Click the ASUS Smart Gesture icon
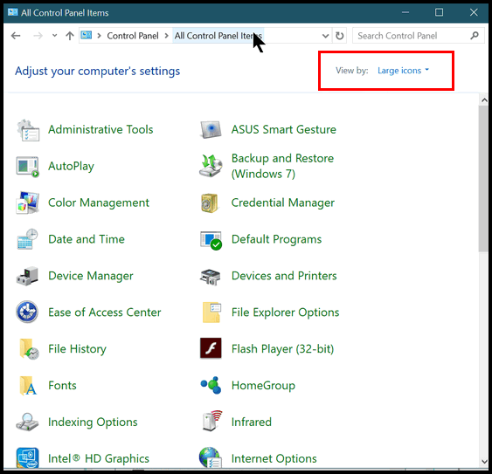Viewport: 492px width, 474px height. [211, 130]
